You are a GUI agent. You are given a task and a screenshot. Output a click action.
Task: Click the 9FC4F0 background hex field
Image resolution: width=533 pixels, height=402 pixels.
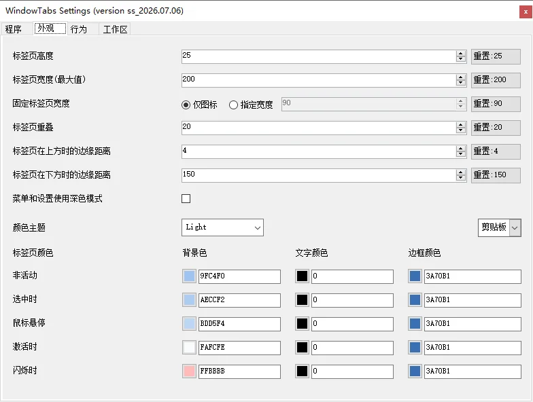pos(239,276)
